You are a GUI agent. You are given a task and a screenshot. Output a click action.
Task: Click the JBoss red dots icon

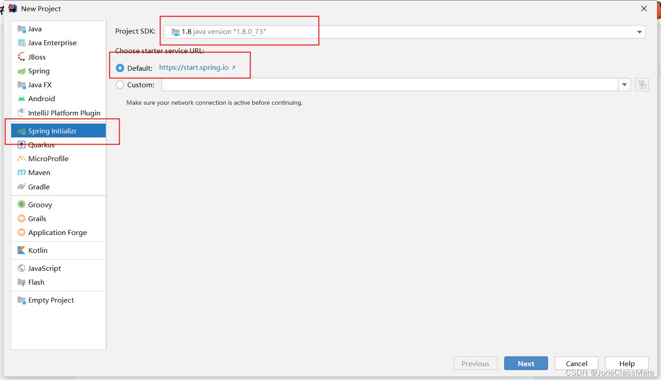click(22, 57)
